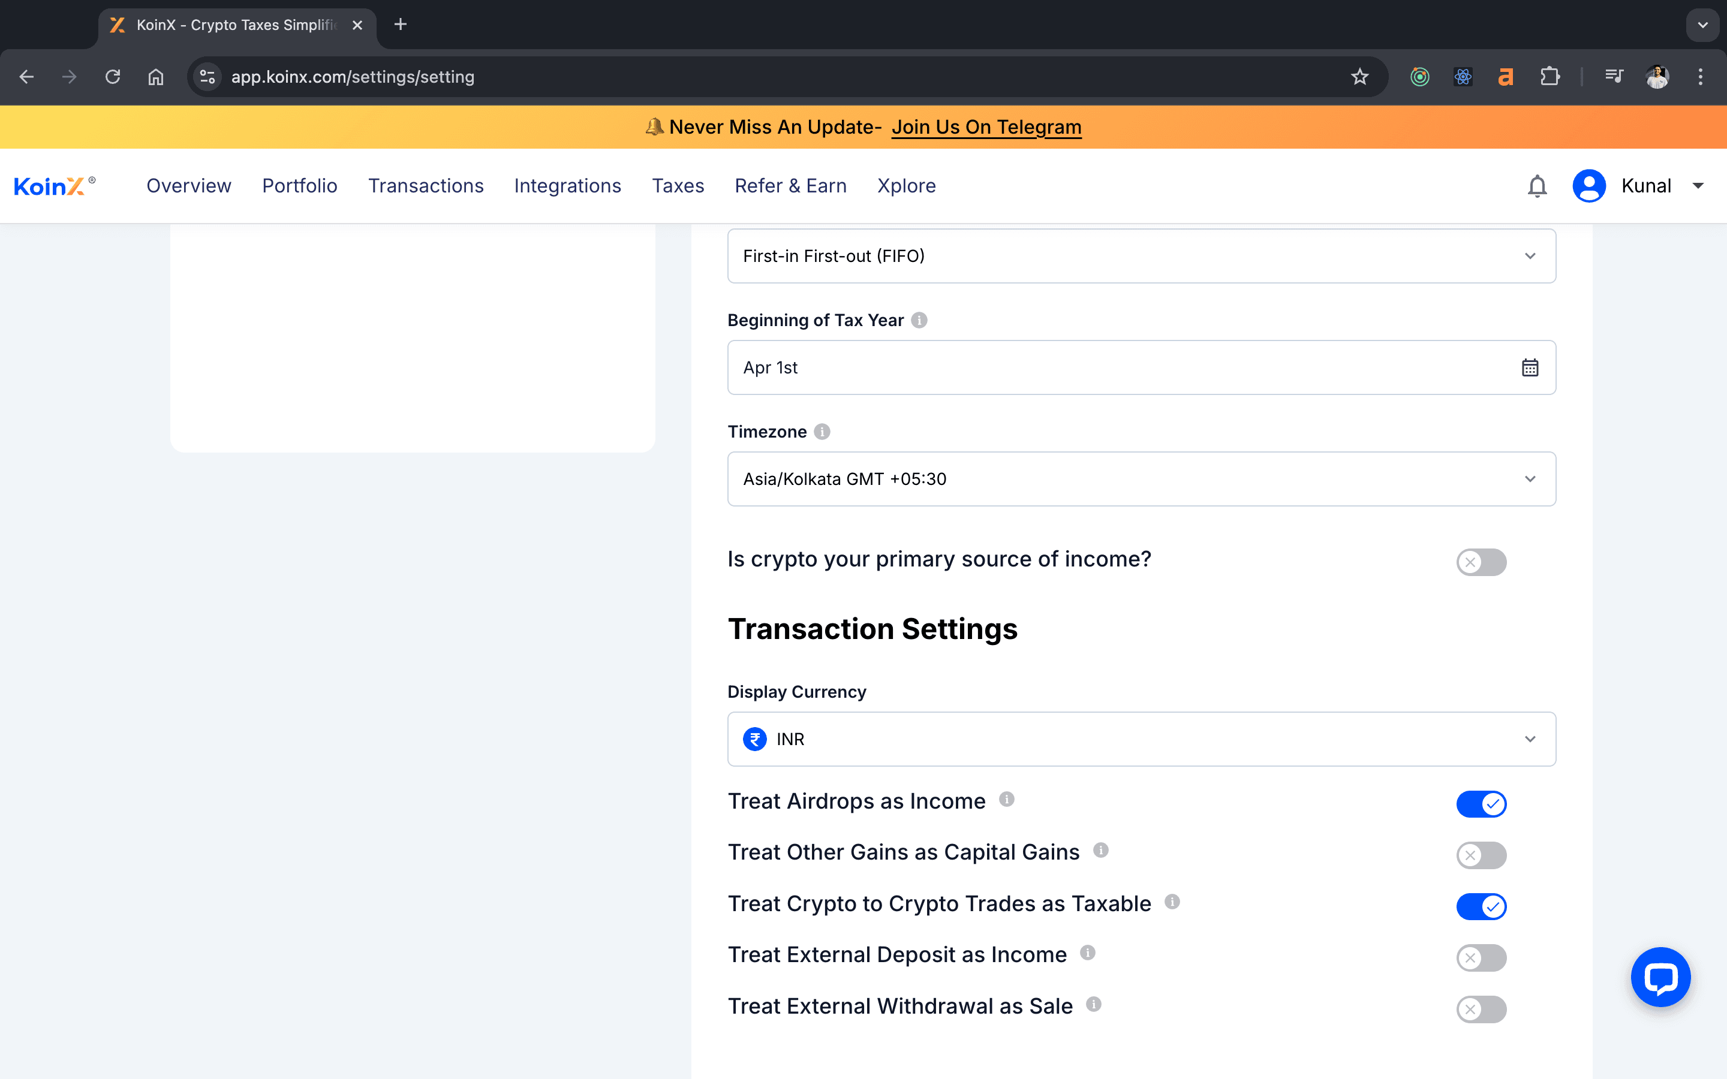Switch to the Taxes section
Screen dimensions: 1727x1079
(677, 186)
